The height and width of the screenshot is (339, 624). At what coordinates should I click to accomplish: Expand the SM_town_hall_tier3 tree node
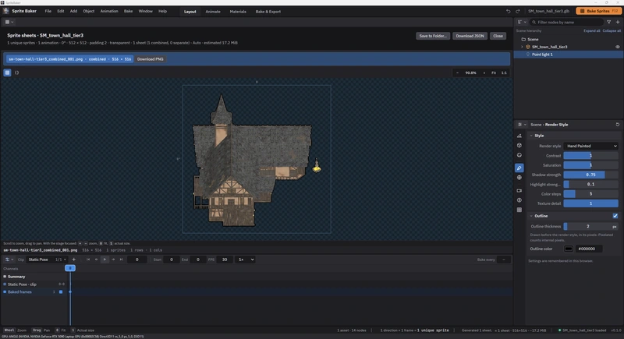(x=522, y=47)
